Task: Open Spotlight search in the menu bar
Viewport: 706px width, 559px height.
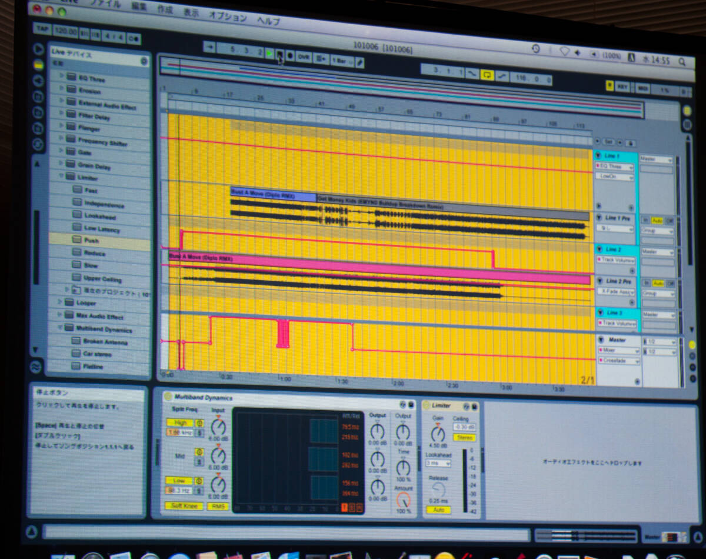Action: click(x=682, y=61)
